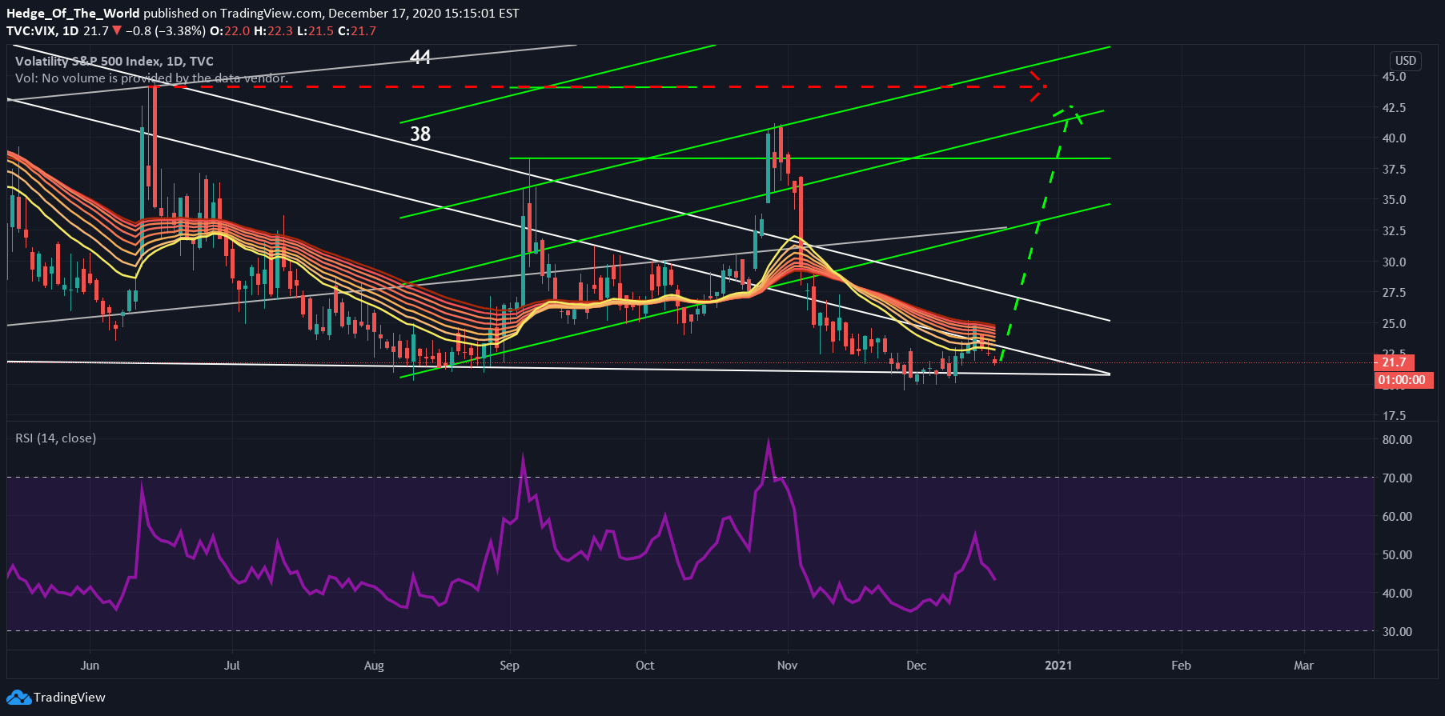Click the Sep date axis label

point(509,666)
